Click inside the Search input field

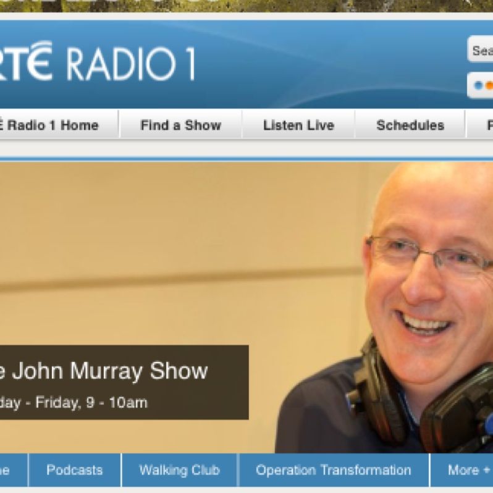coord(481,49)
